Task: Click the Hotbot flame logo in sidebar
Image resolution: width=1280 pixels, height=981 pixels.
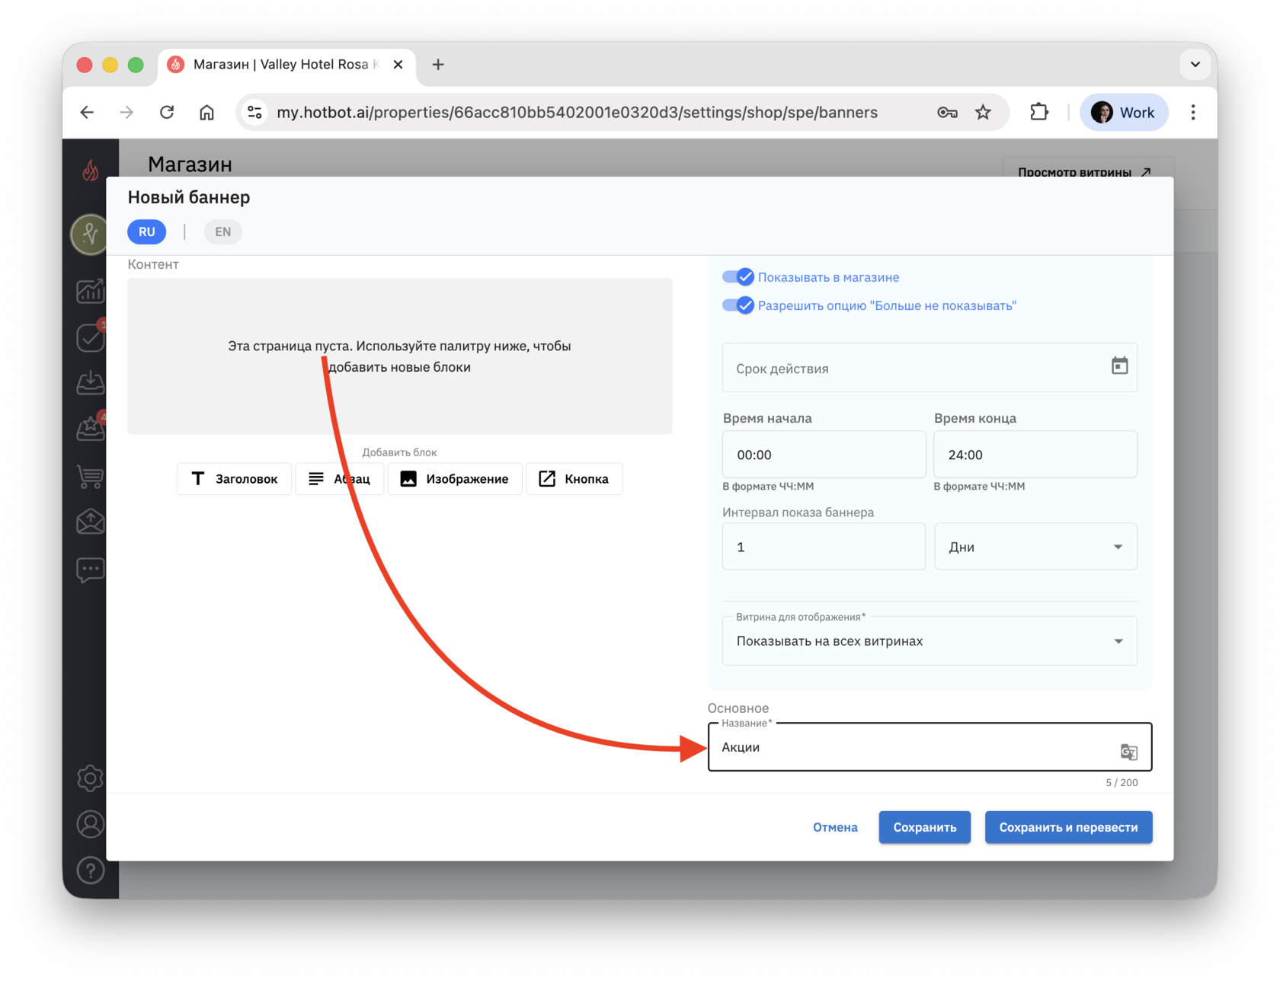Action: (91, 170)
